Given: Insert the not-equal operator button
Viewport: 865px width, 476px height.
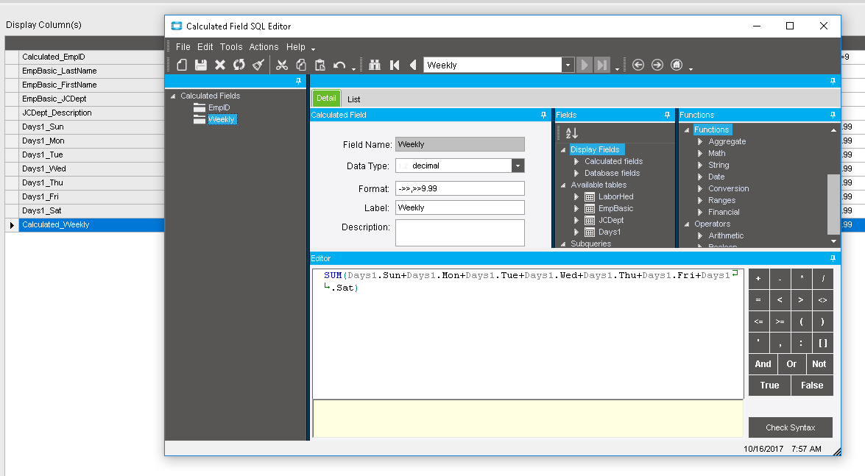Looking at the screenshot, I should pos(822,300).
